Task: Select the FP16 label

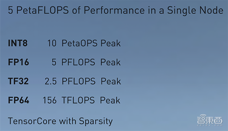Action: [x=19, y=62]
